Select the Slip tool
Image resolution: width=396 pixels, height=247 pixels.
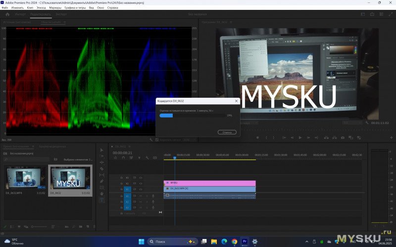(x=102, y=175)
